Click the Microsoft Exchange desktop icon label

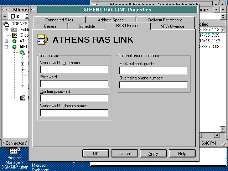click(x=40, y=167)
